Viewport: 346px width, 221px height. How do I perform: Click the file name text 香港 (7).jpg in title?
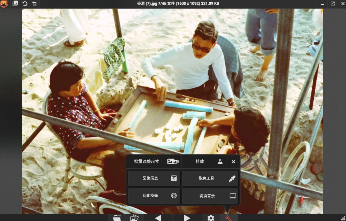tap(147, 4)
